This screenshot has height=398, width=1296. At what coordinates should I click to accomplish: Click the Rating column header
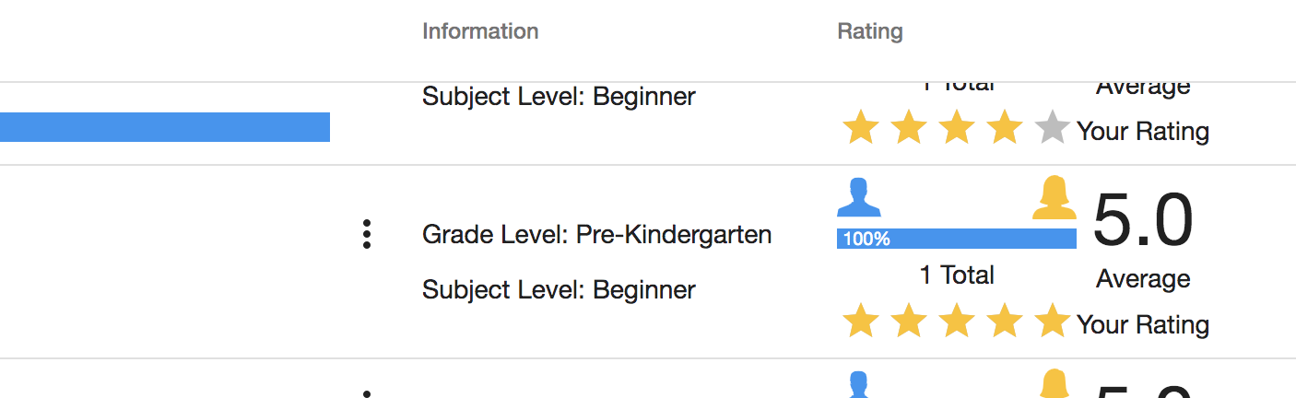tap(870, 31)
